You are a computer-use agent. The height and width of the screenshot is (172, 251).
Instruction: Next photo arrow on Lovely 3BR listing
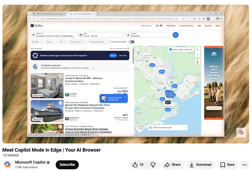(x=60, y=86)
